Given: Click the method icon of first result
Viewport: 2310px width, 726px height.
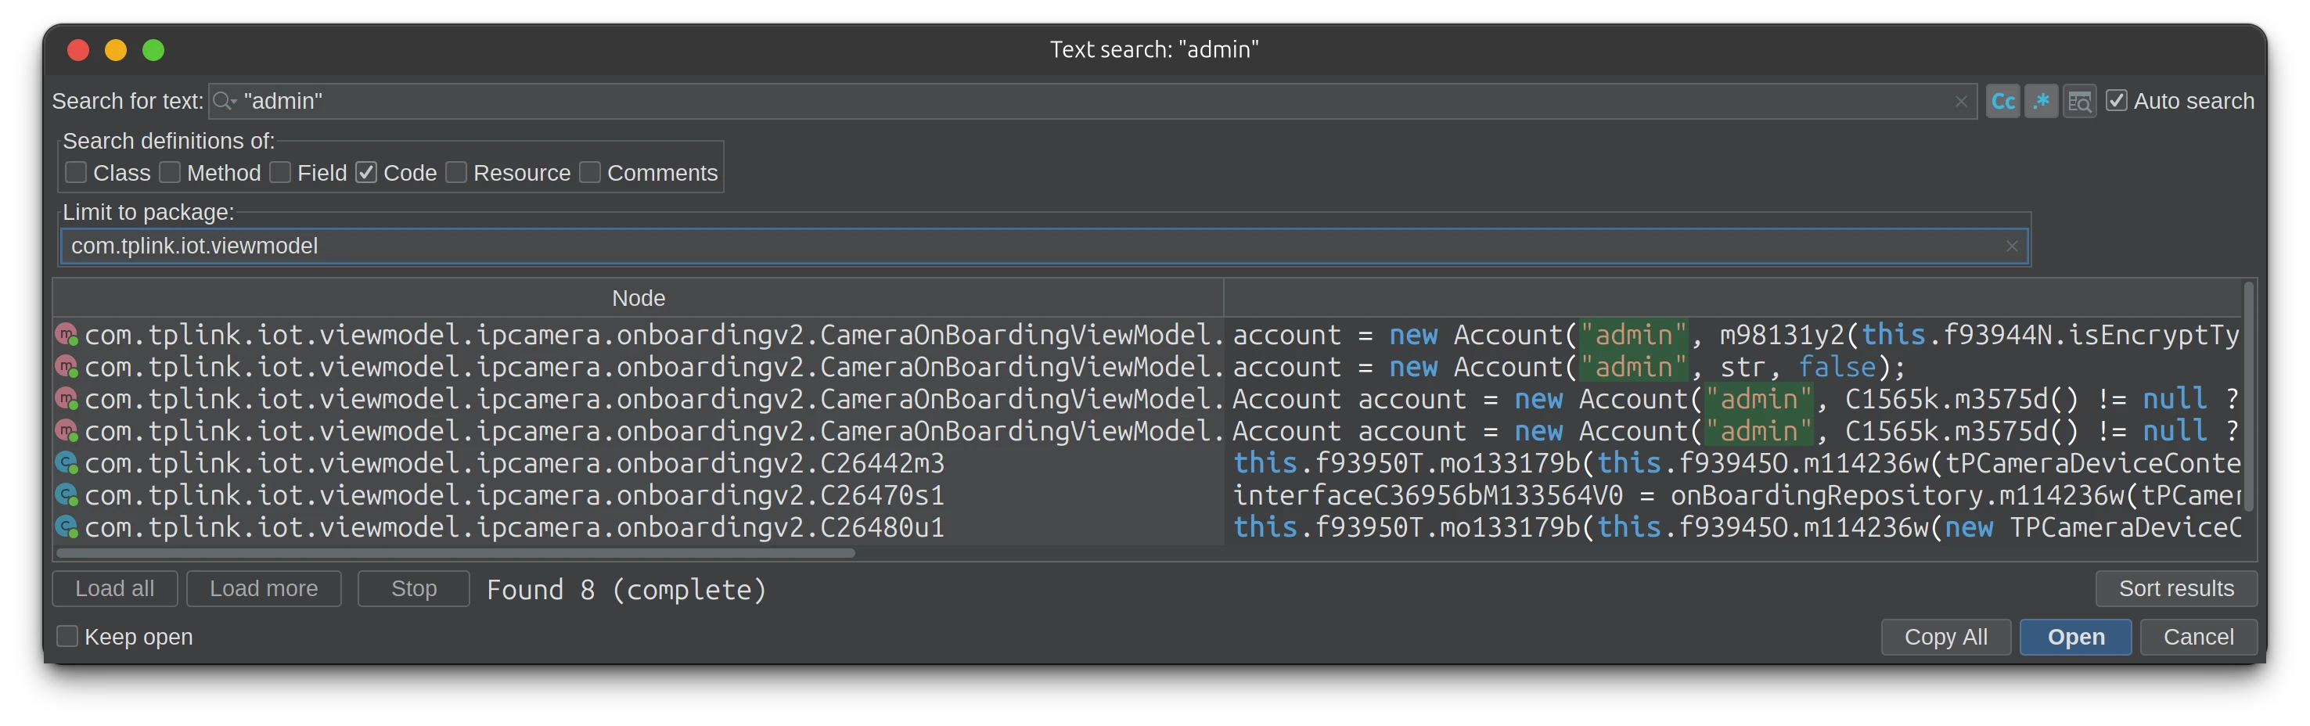Looking at the screenshot, I should pos(67,335).
